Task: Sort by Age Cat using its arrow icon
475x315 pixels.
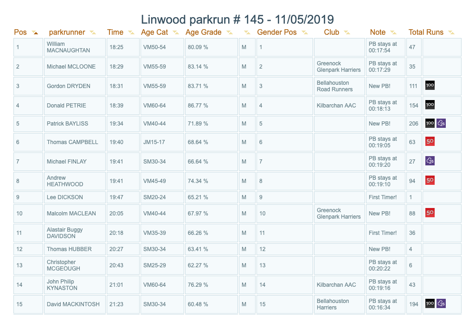Action: [176, 33]
